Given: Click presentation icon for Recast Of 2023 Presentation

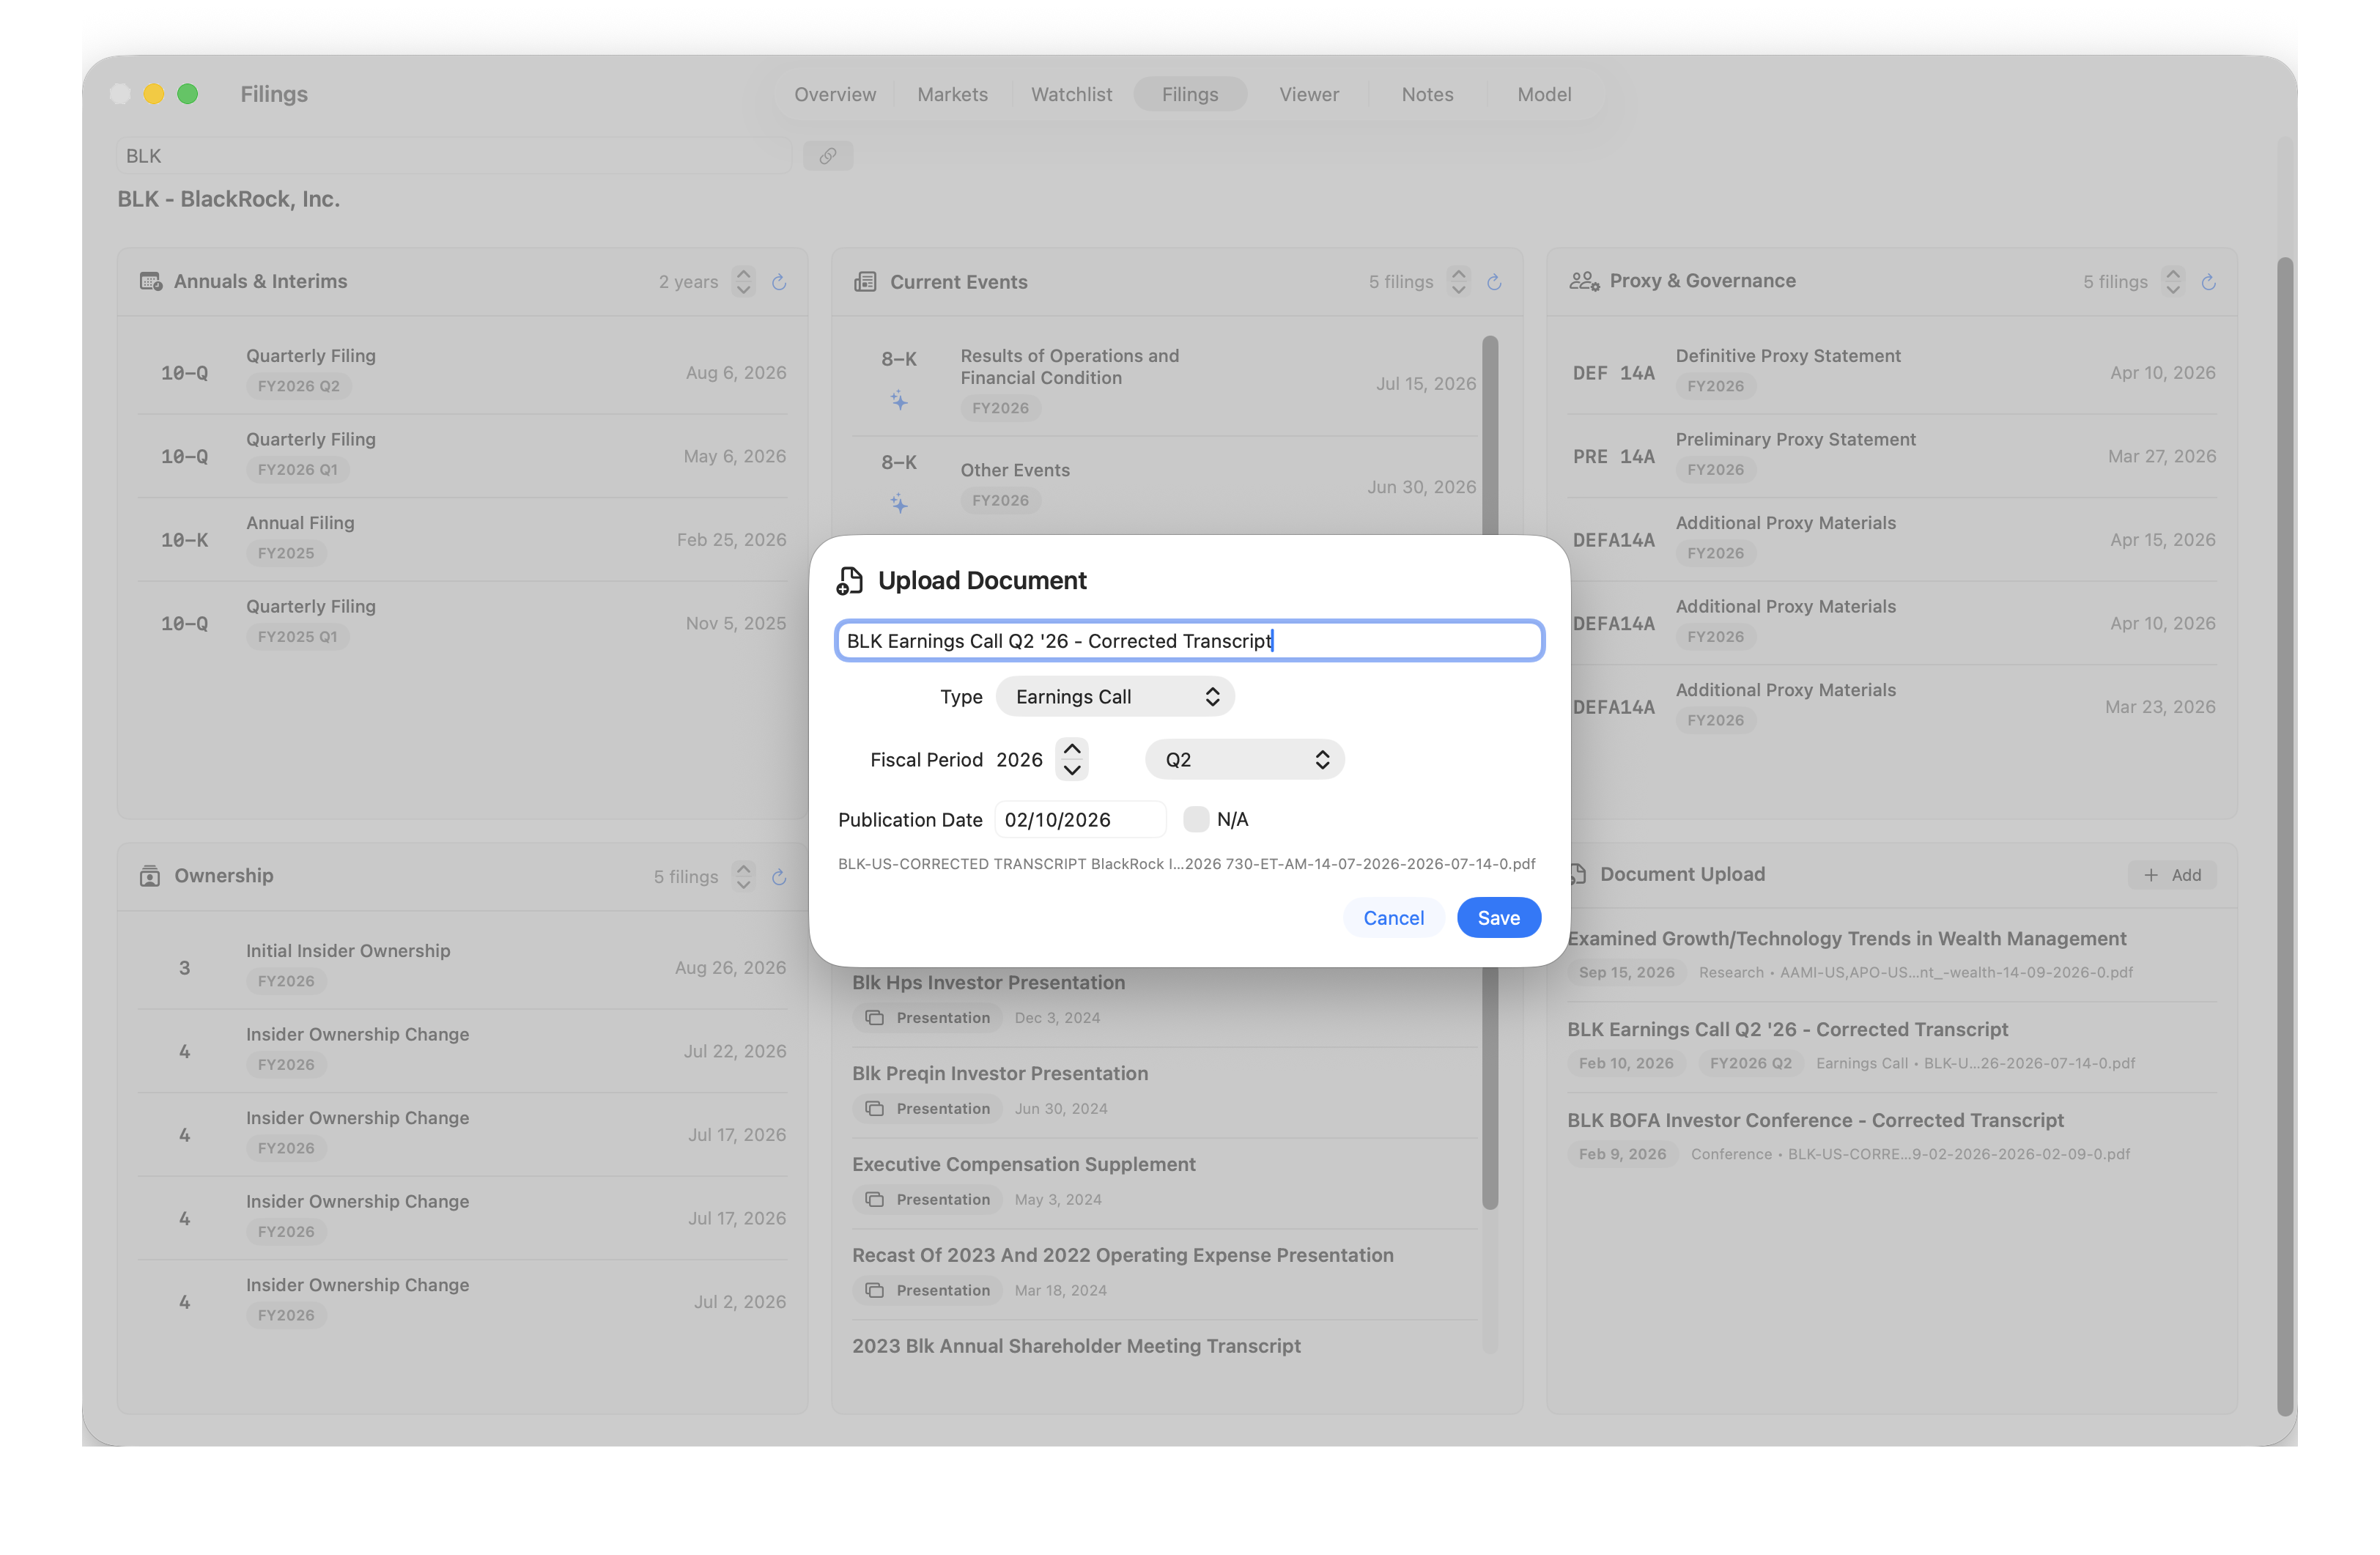Looking at the screenshot, I should pos(874,1290).
